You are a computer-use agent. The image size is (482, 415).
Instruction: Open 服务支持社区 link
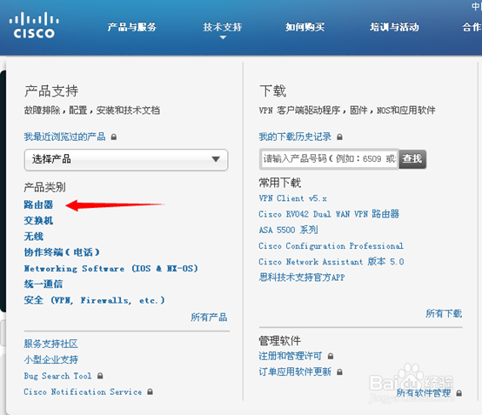(51, 344)
